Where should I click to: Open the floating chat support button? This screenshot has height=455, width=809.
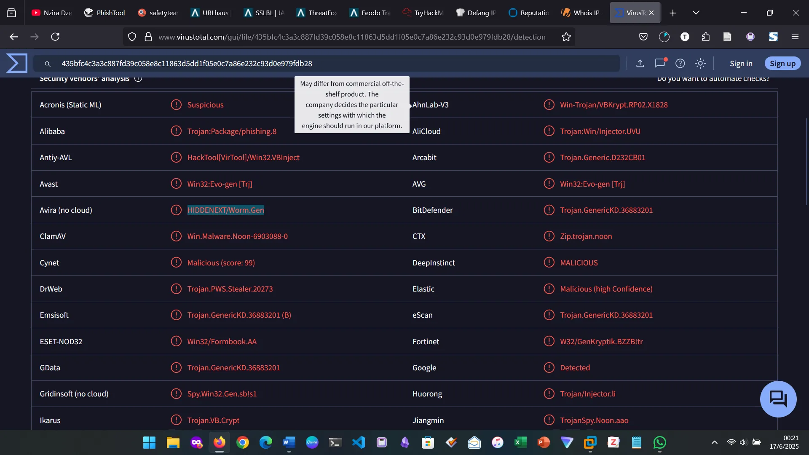point(778,399)
